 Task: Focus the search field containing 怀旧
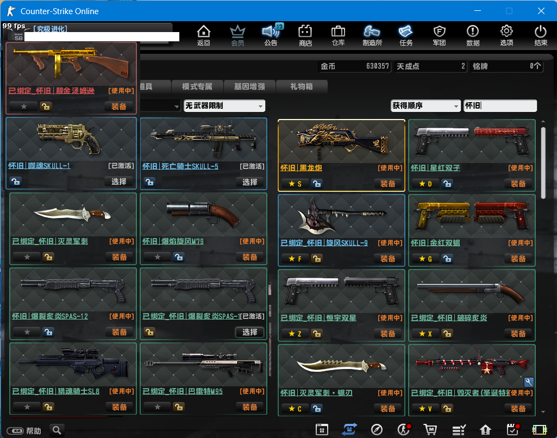click(500, 105)
